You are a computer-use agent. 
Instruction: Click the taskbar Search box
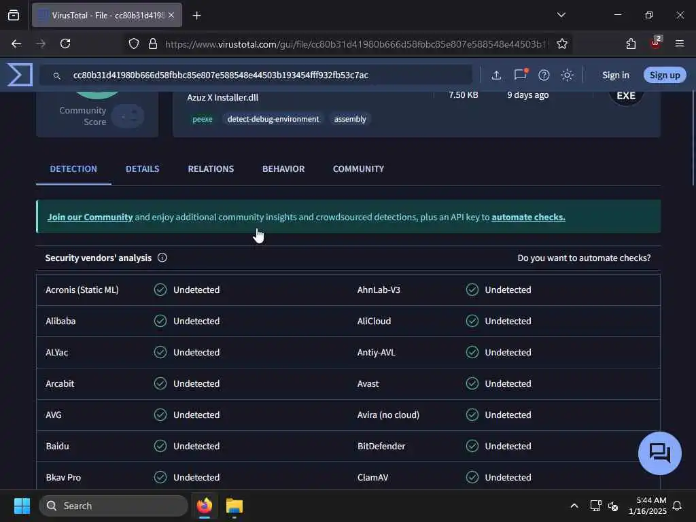point(114,506)
